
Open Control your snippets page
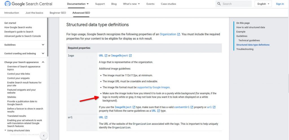(18, 78)
